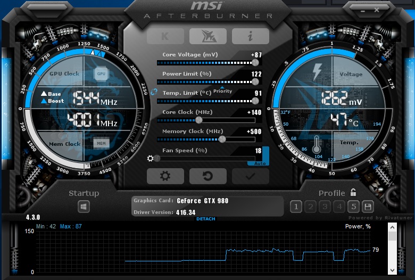The width and height of the screenshot is (415, 280).
Task: Click the version 4.3.0 text
Action: (33, 218)
